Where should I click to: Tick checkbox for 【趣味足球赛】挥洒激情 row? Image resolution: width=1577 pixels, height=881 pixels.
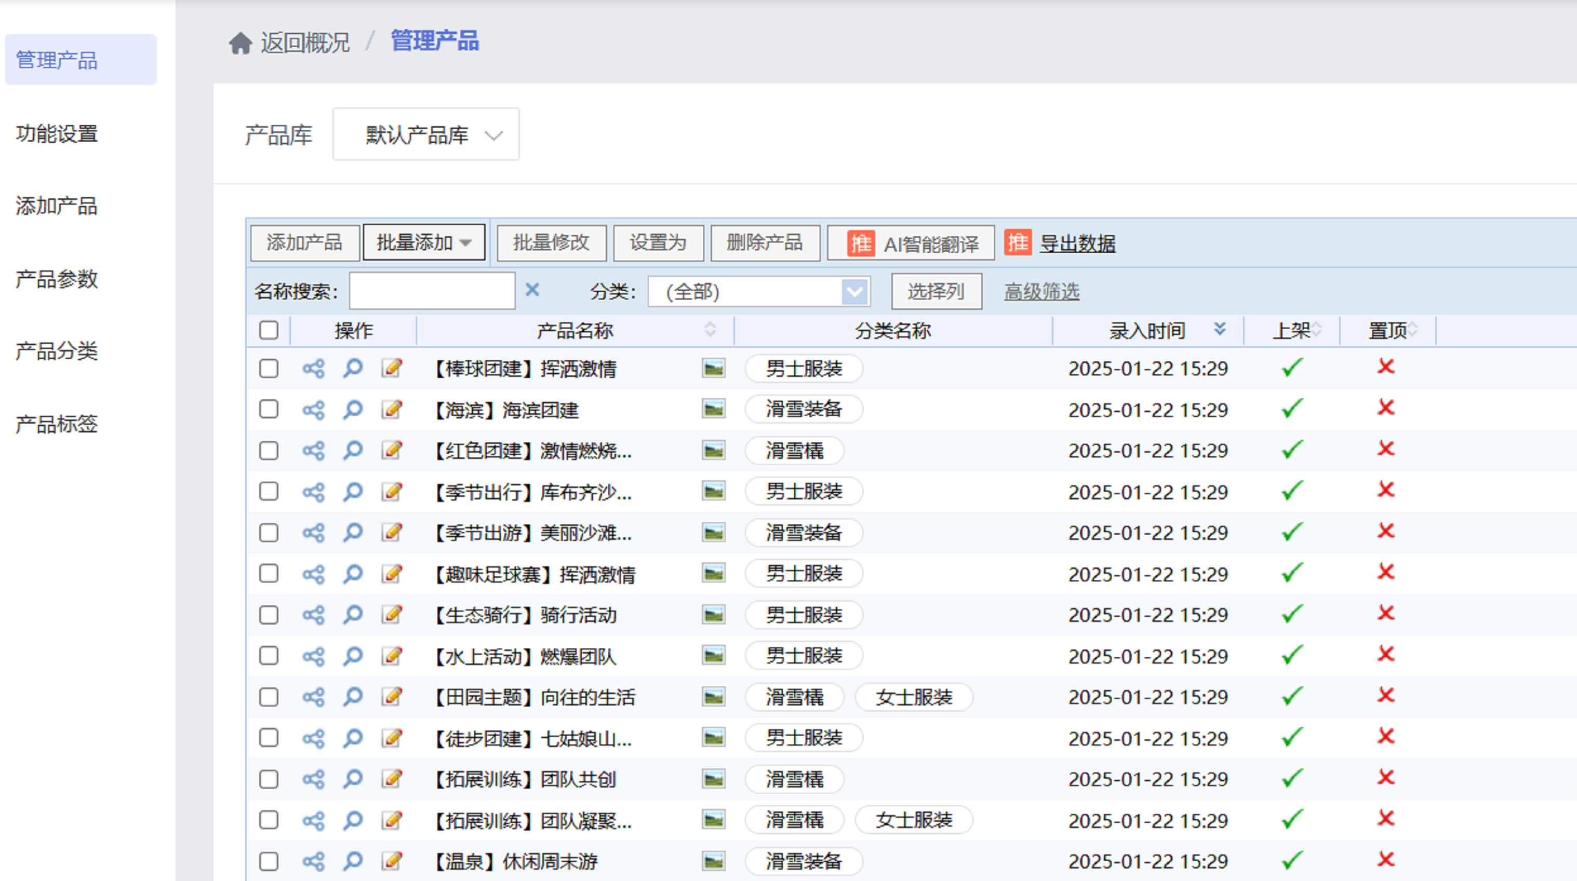coord(268,574)
